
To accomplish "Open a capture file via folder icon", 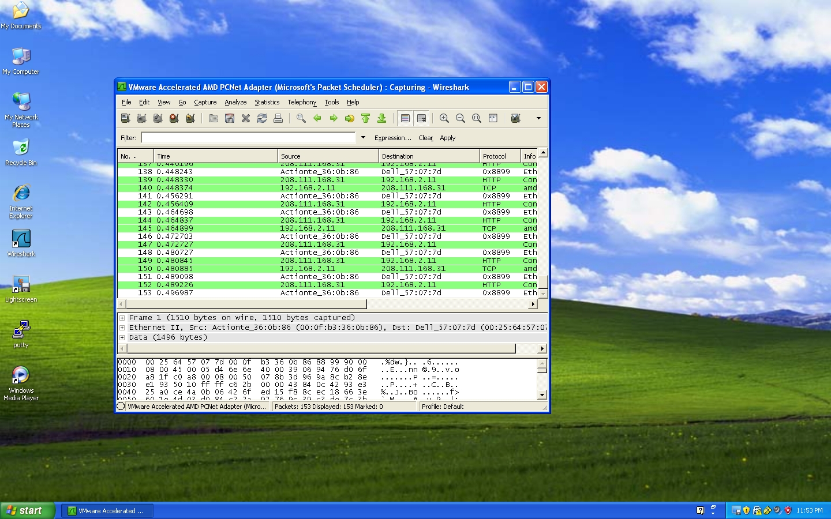I will 213,118.
